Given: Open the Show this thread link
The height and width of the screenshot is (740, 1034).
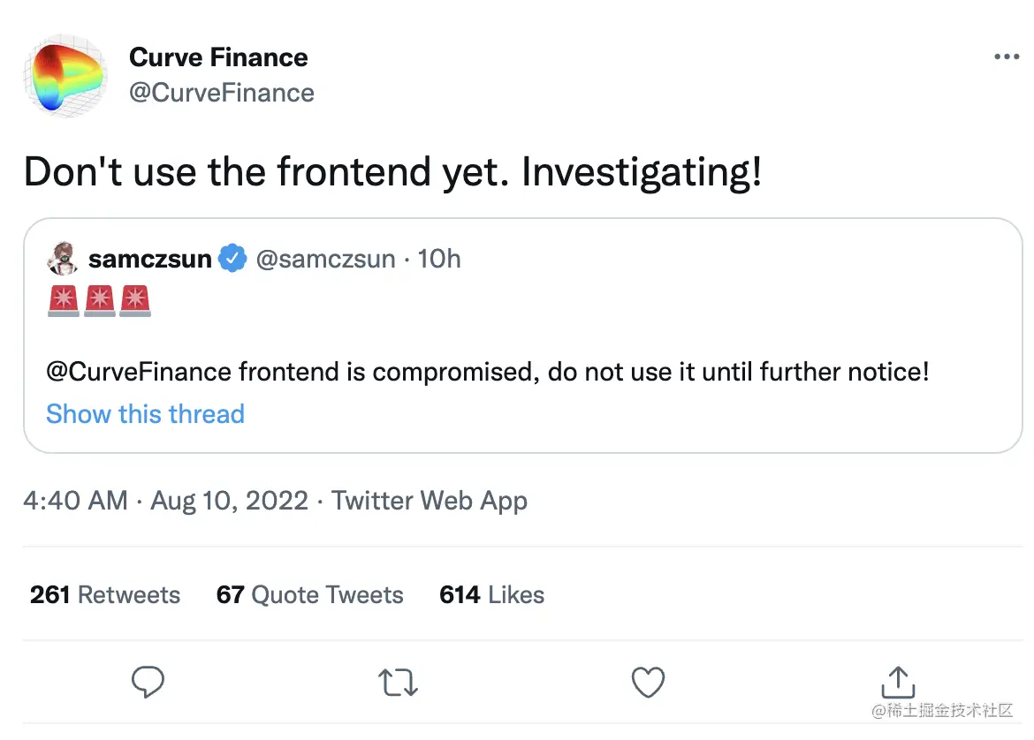Looking at the screenshot, I should click(x=145, y=414).
